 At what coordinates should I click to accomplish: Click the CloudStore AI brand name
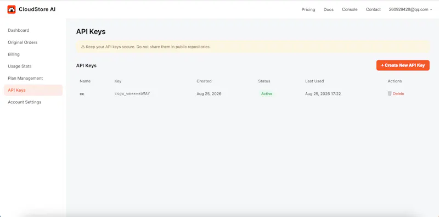coord(37,9)
